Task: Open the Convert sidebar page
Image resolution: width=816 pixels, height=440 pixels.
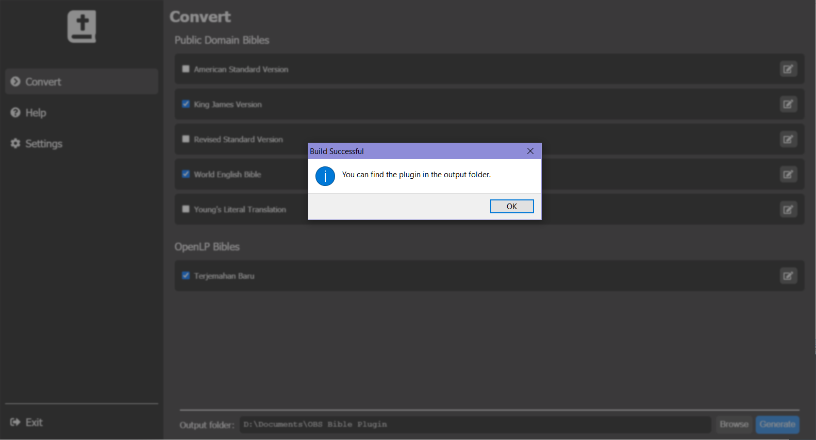Action: click(x=81, y=81)
